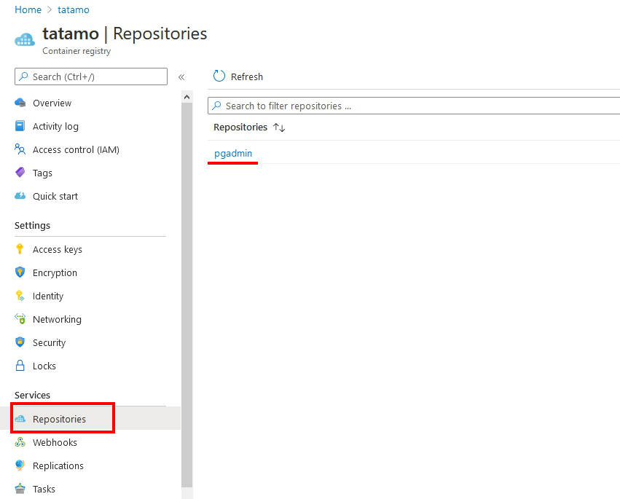This screenshot has width=620, height=499.
Task: Sort repositories using the up-down arrows
Action: tap(279, 127)
